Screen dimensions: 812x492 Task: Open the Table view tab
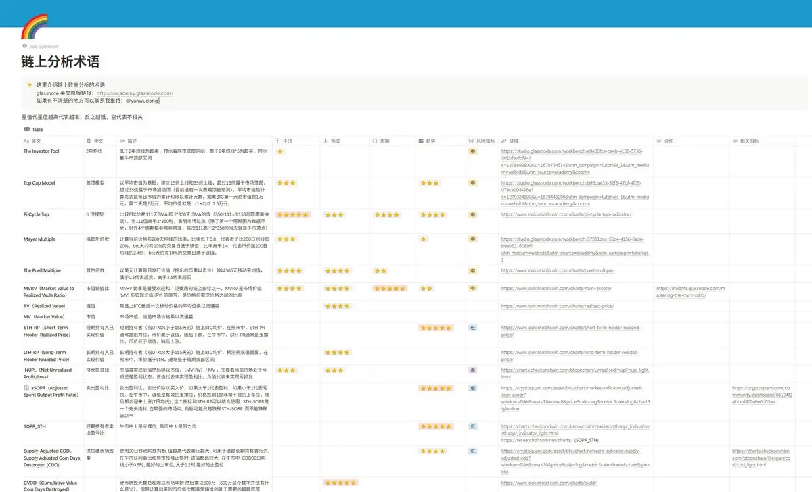pyautogui.click(x=33, y=129)
